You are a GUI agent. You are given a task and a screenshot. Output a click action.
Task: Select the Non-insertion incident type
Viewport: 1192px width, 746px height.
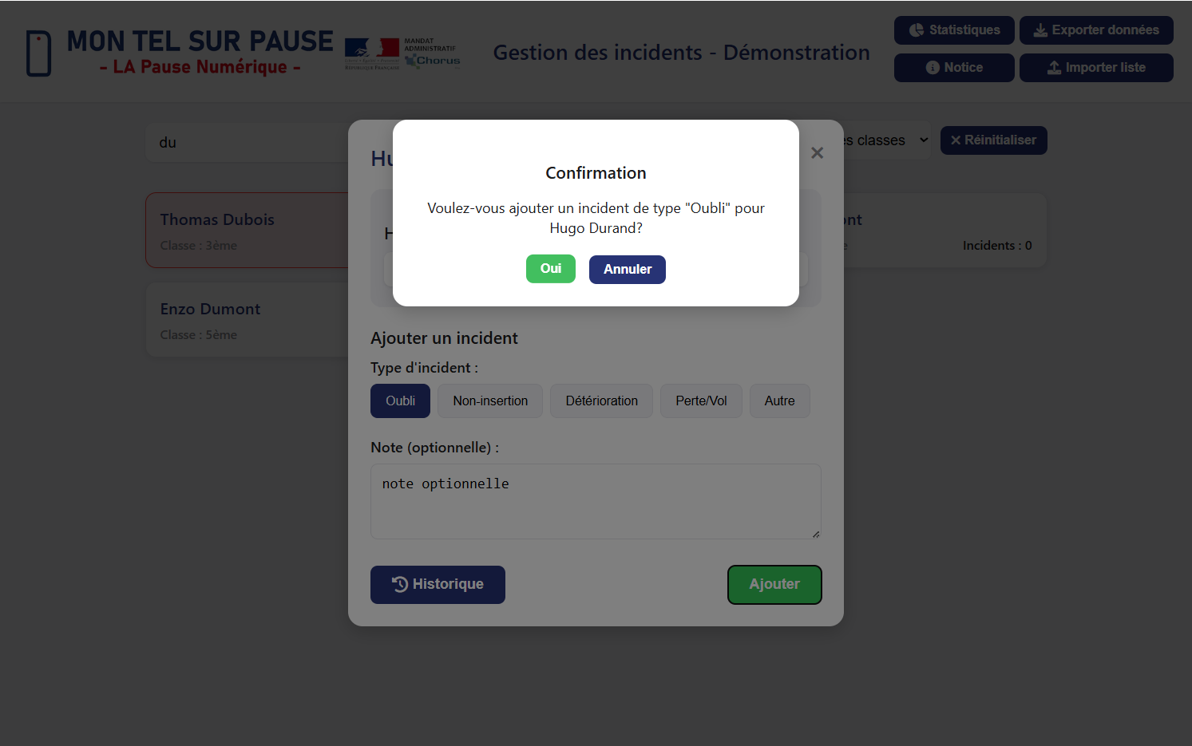pyautogui.click(x=490, y=401)
